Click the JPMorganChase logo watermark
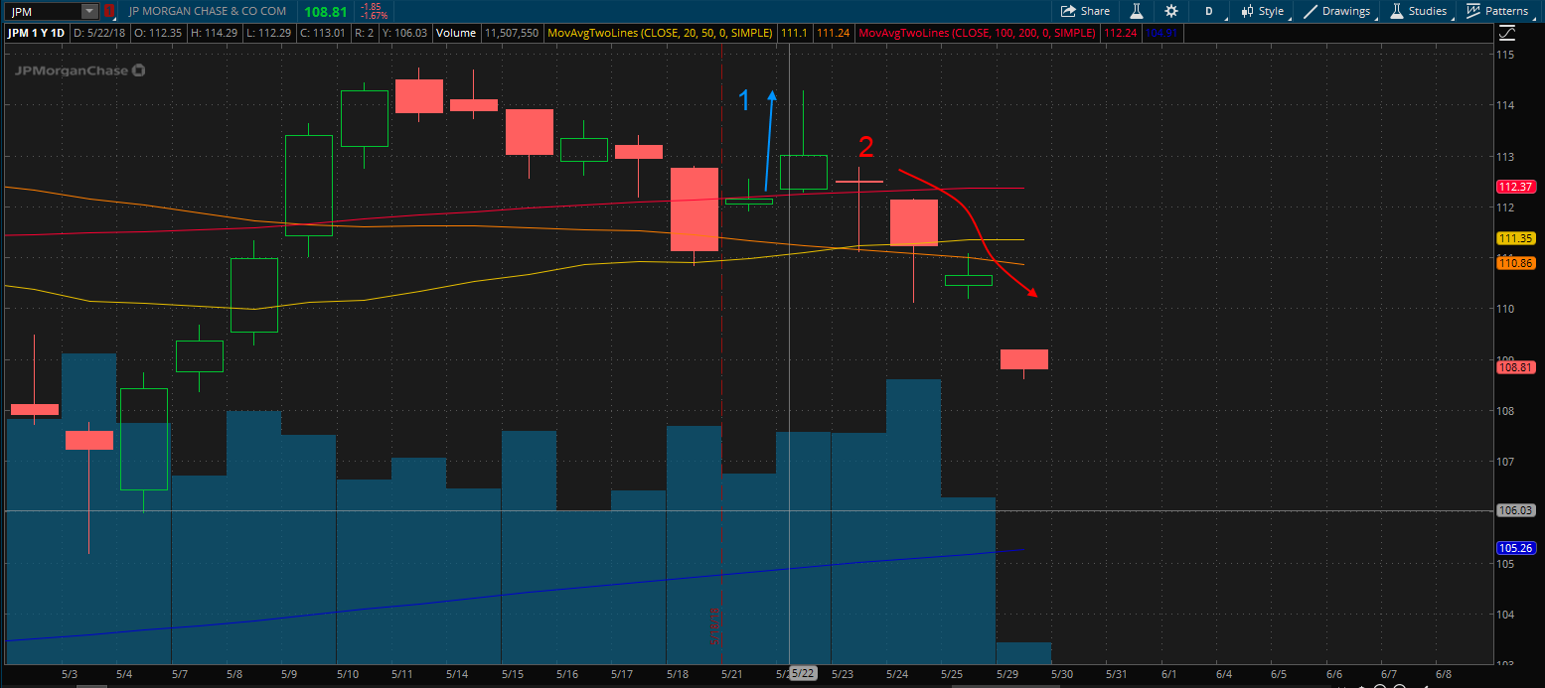The image size is (1545, 688). [x=79, y=70]
